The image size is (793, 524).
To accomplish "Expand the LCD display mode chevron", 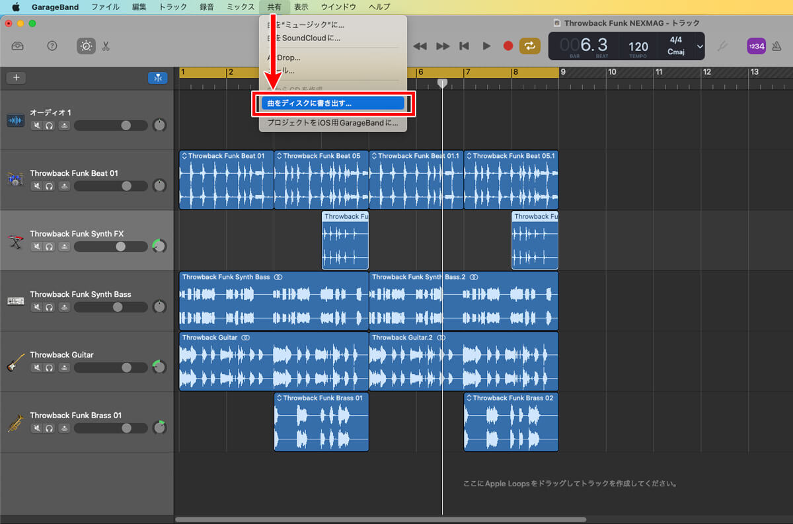I will coord(699,46).
